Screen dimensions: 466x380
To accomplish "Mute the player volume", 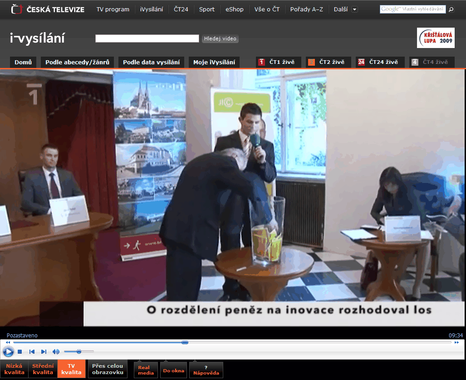I will [x=56, y=352].
